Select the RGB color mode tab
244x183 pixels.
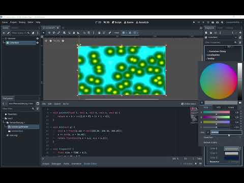[x=206, y=107]
